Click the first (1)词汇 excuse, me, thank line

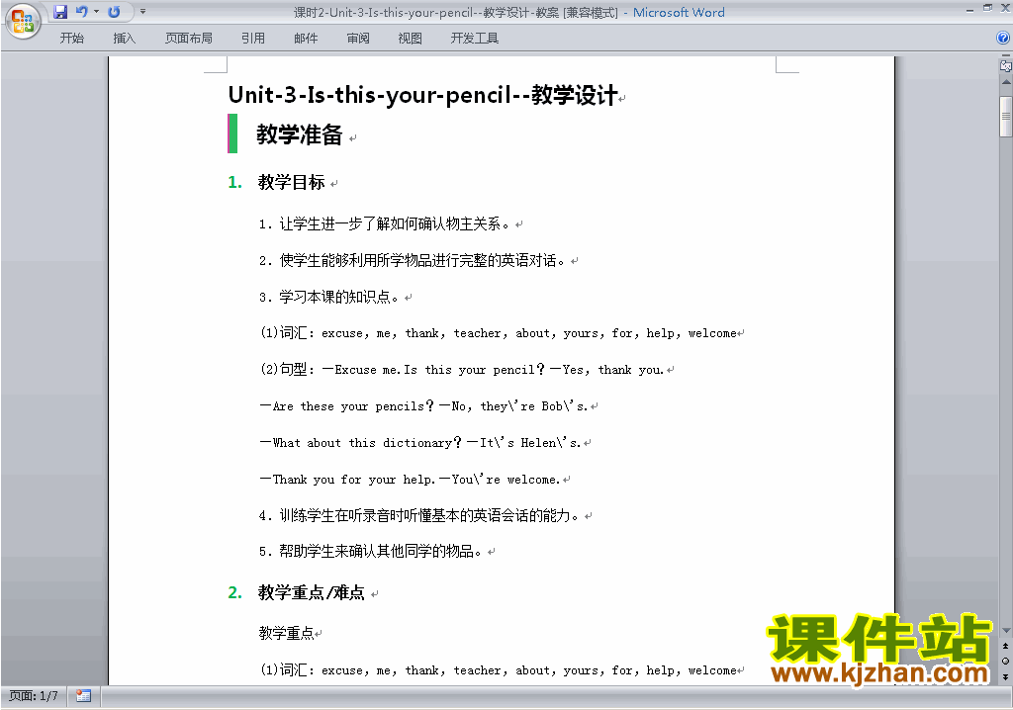coord(499,333)
